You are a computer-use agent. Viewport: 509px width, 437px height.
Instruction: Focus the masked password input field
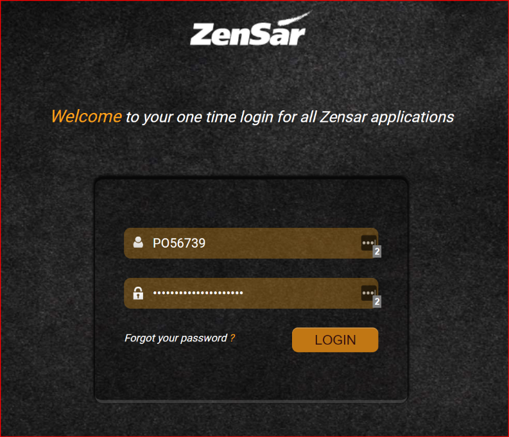tap(251, 293)
